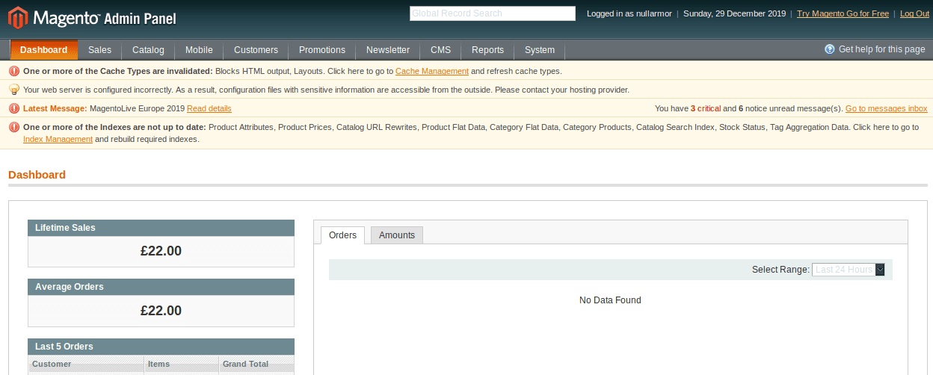The height and width of the screenshot is (375, 933).
Task: Click the Lifetime Sales panel heading
Action: click(161, 228)
